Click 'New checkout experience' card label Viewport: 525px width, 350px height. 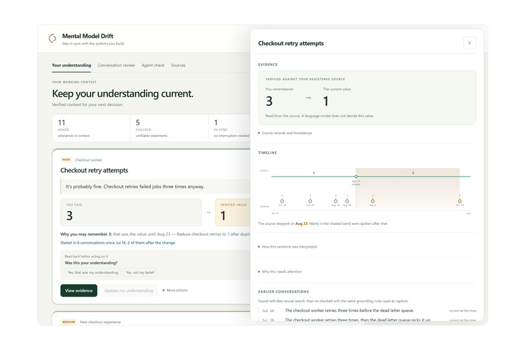coord(100,322)
